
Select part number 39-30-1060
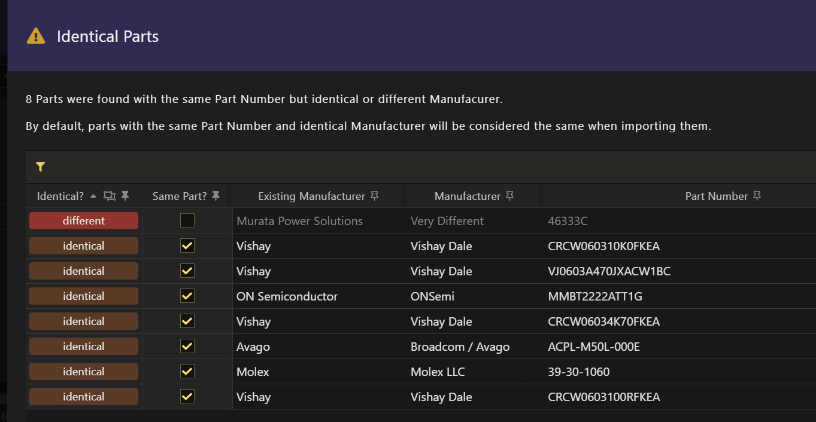coord(579,372)
